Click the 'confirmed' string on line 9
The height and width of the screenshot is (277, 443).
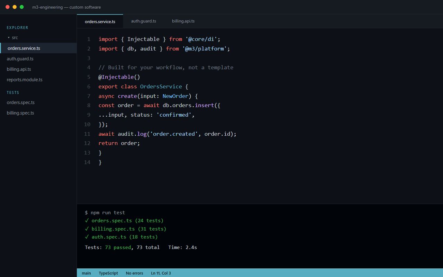pos(174,115)
